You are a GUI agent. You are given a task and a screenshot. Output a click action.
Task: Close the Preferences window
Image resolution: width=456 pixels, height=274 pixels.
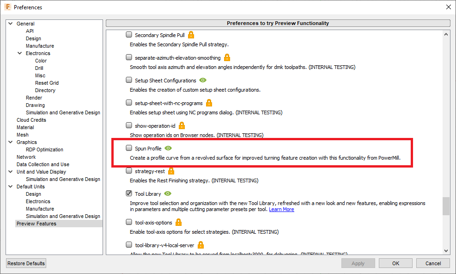(x=449, y=7)
